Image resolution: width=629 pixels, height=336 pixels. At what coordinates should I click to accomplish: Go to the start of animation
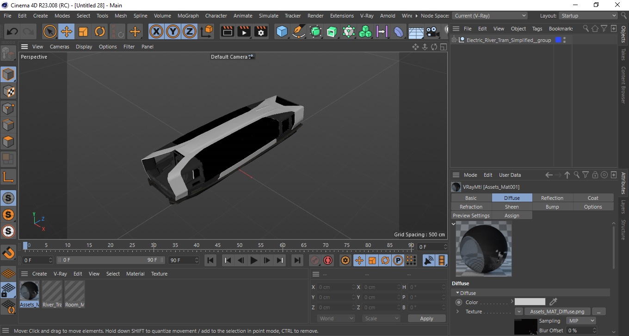click(210, 260)
